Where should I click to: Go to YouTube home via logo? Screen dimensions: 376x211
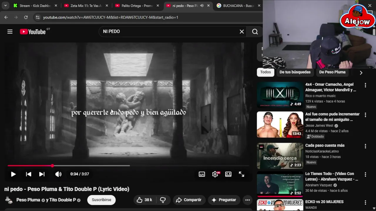pyautogui.click(x=33, y=32)
